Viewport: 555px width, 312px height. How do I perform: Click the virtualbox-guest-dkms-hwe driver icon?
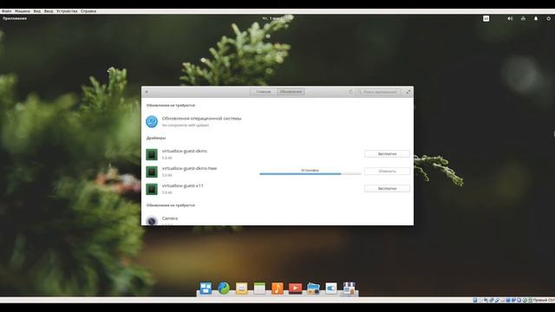coord(152,172)
